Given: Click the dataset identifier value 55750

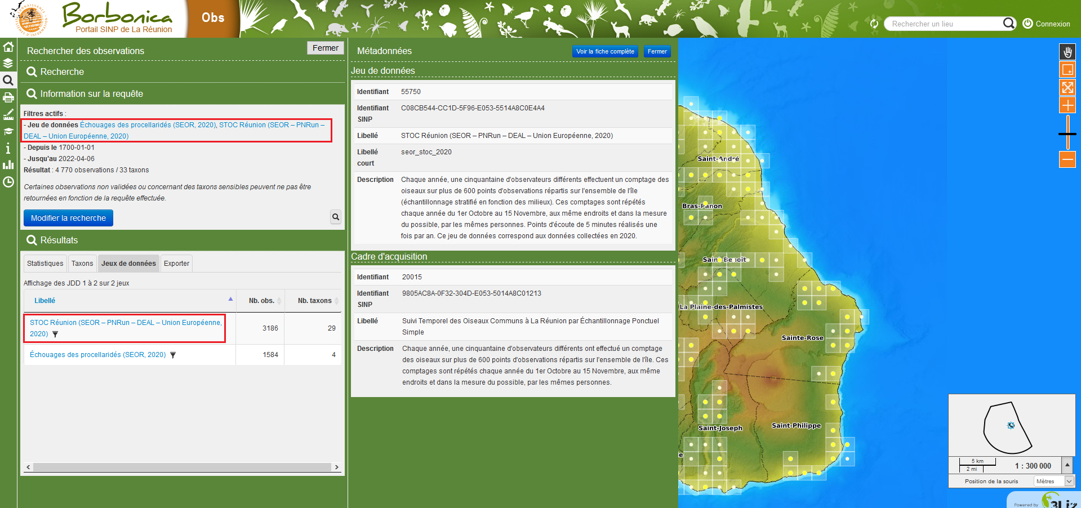Looking at the screenshot, I should [411, 92].
